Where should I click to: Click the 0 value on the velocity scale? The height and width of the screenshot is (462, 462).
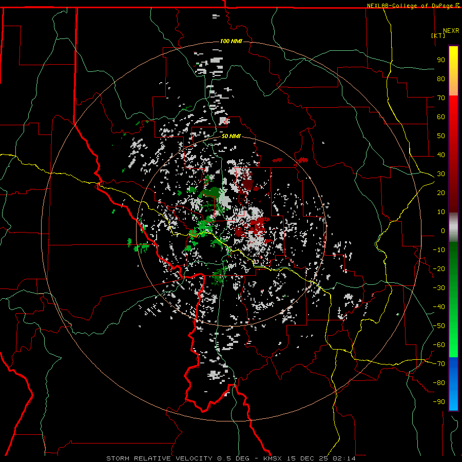443,231
